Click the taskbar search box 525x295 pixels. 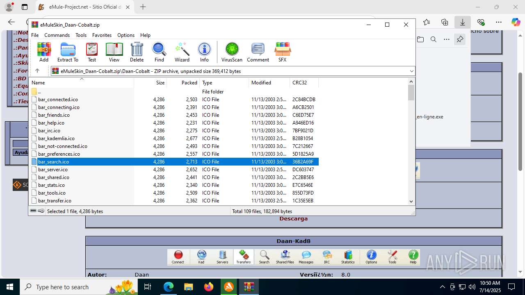(x=79, y=287)
